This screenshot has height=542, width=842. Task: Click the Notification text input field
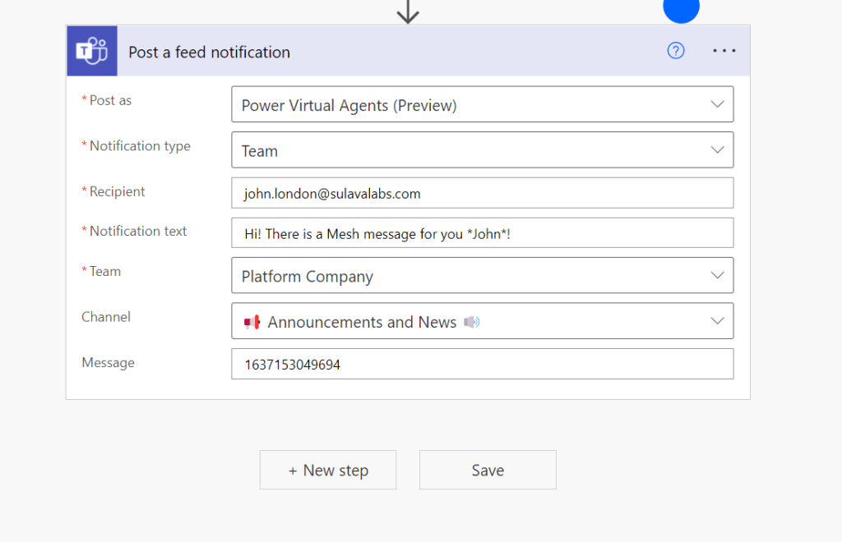coord(482,233)
